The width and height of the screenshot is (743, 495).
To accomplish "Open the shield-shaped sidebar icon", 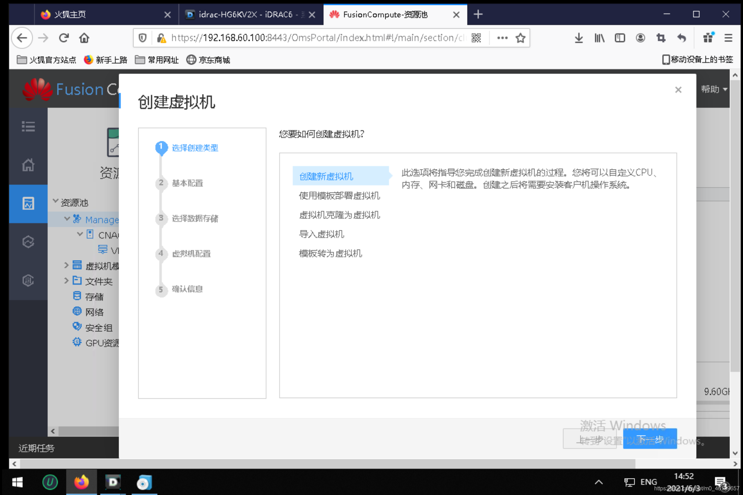I will point(28,280).
